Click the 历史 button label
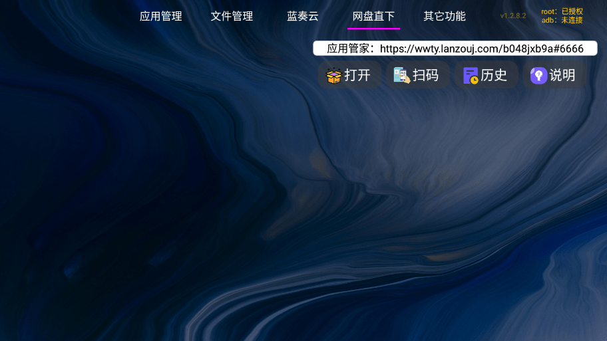 494,75
